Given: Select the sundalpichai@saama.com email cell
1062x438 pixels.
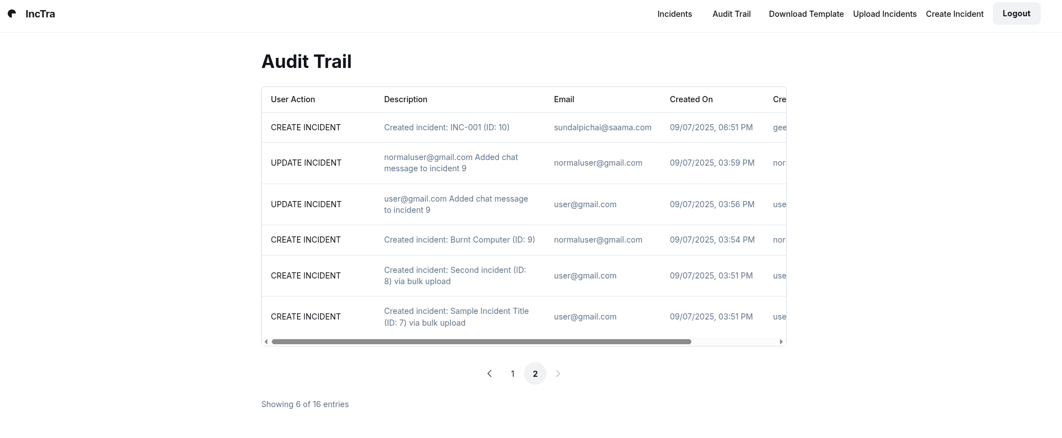Looking at the screenshot, I should coord(602,127).
